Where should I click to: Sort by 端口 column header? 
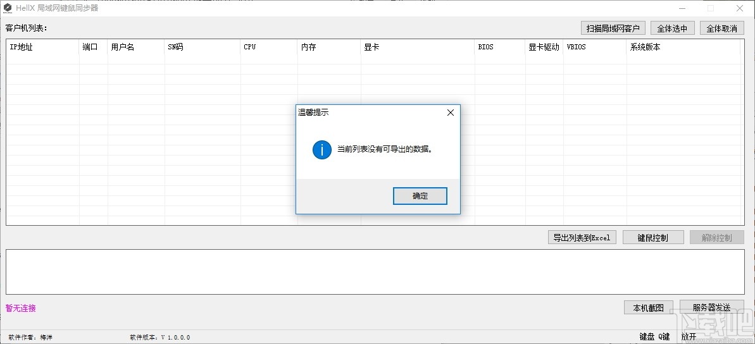tap(94, 47)
